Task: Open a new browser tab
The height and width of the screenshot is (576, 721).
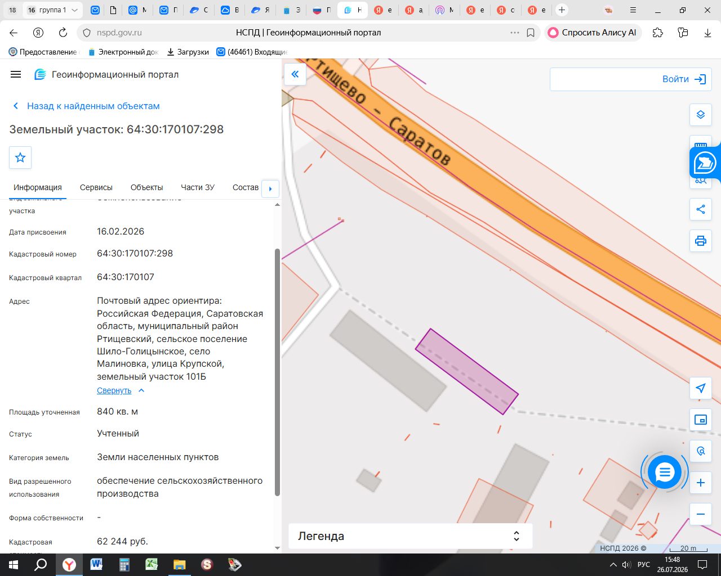Action: (x=562, y=10)
